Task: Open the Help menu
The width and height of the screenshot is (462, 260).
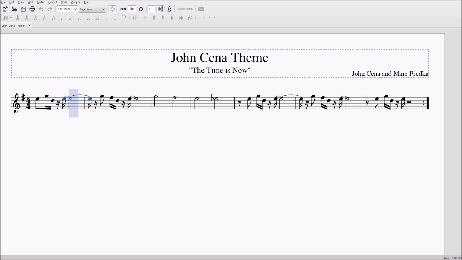Action: pos(87,2)
